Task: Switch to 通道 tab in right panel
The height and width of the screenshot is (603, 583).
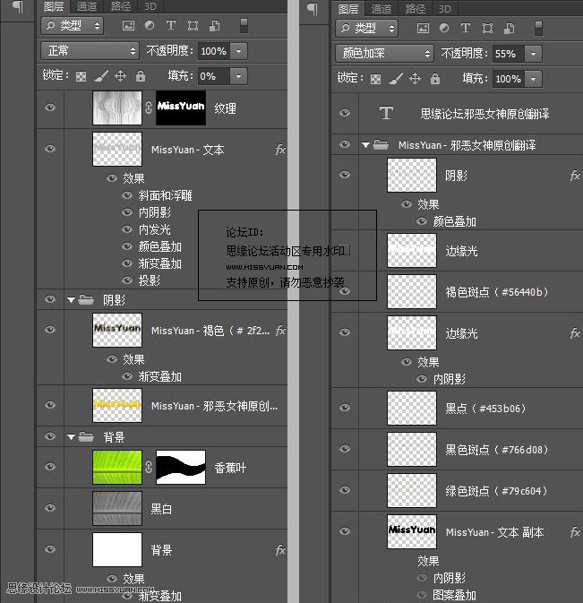Action: tap(382, 8)
